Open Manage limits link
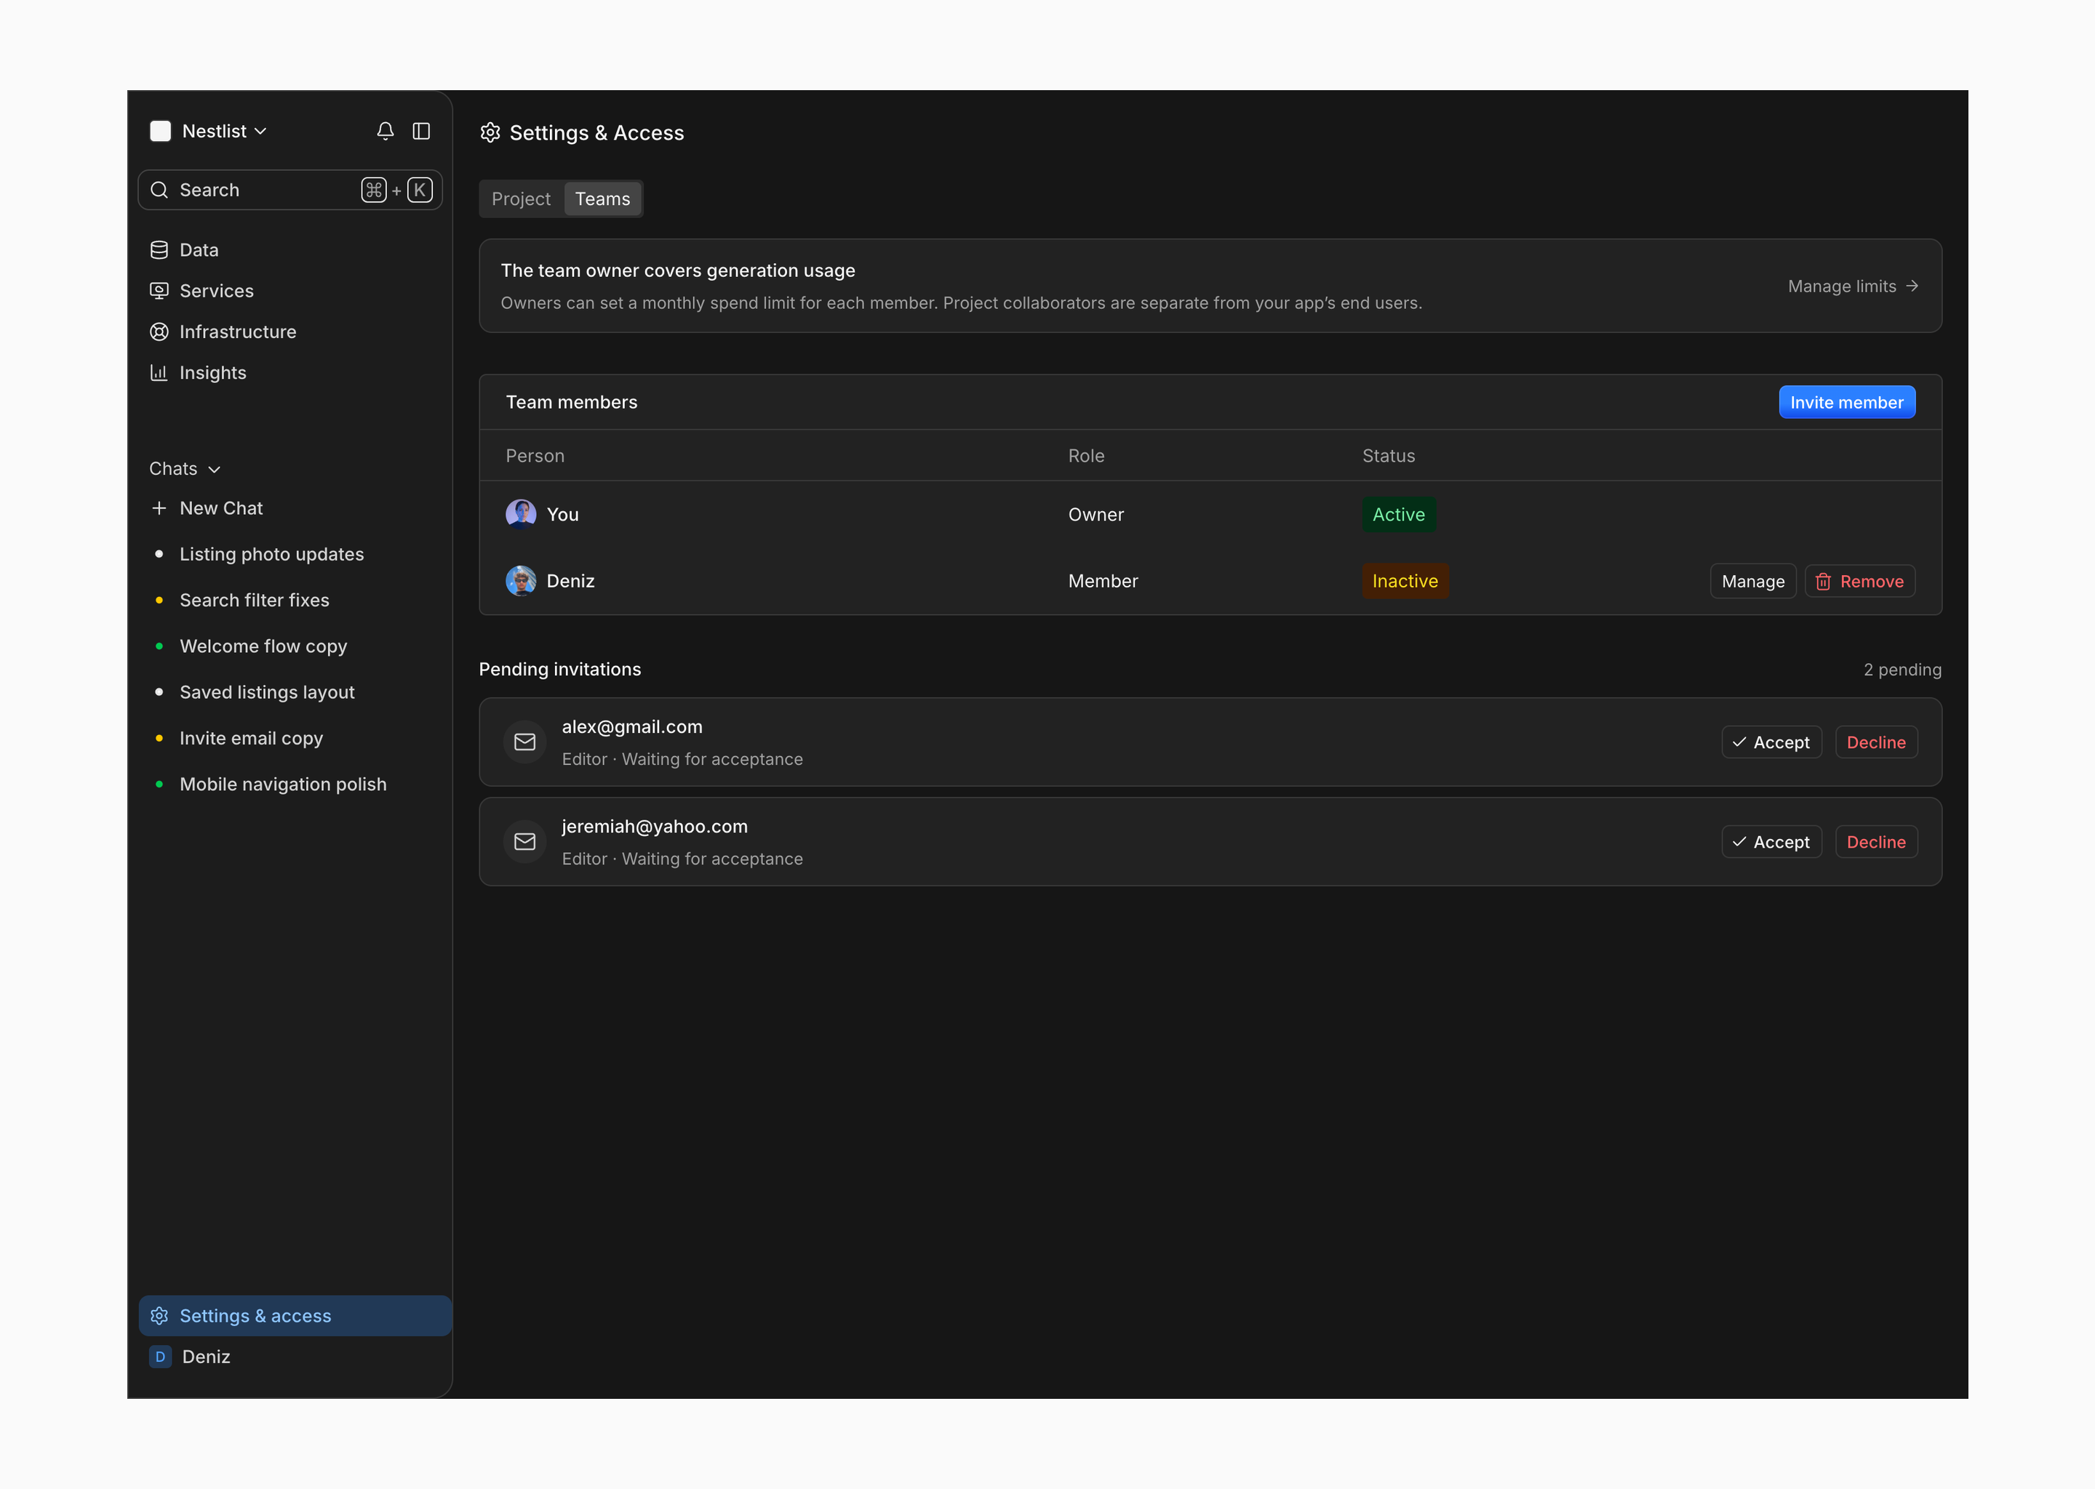This screenshot has width=2095, height=1489. coord(1853,286)
